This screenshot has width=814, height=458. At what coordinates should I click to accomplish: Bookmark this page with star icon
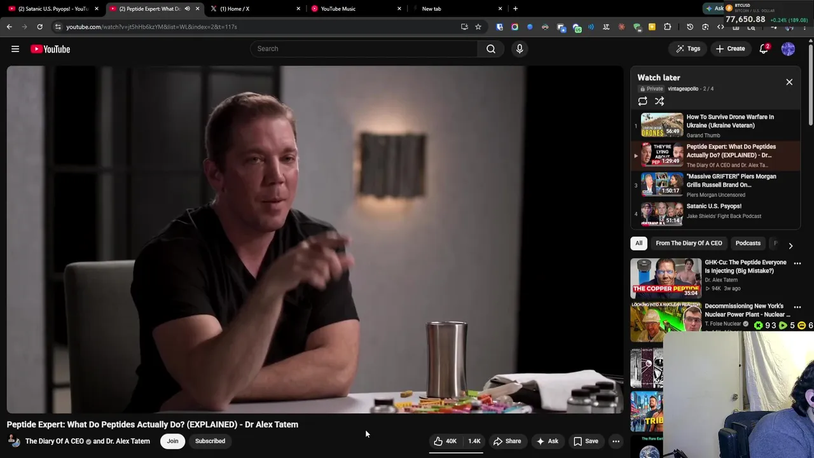478,27
